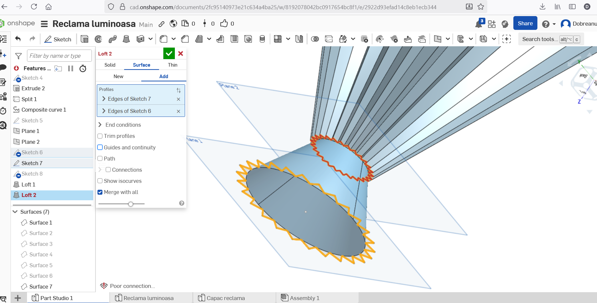Uncheck Merge with all option
This screenshot has height=303, width=597.
tap(100, 192)
